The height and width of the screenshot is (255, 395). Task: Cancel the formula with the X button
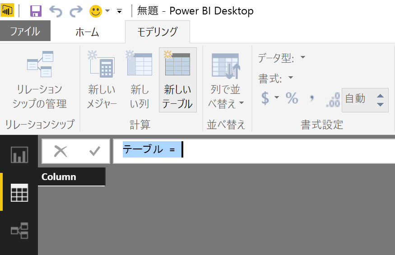(60, 152)
